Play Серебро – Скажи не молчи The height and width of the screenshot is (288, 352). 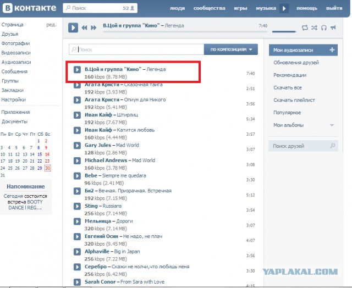tap(77, 267)
